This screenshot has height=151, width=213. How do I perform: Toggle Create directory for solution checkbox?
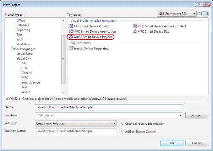coord(122,124)
